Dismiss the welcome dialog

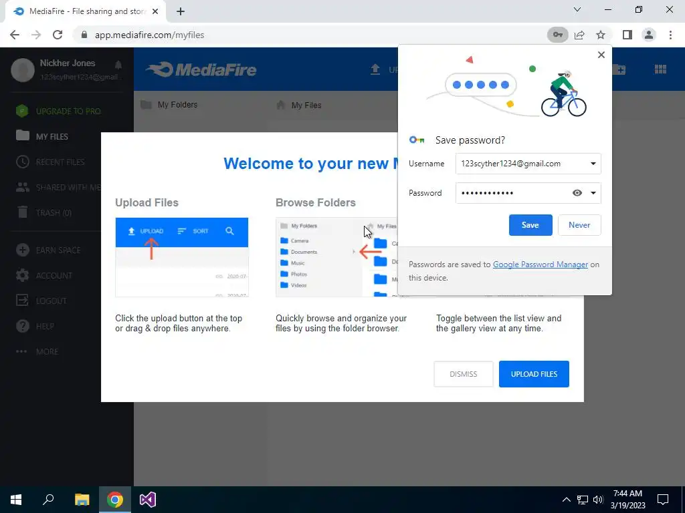(x=464, y=374)
